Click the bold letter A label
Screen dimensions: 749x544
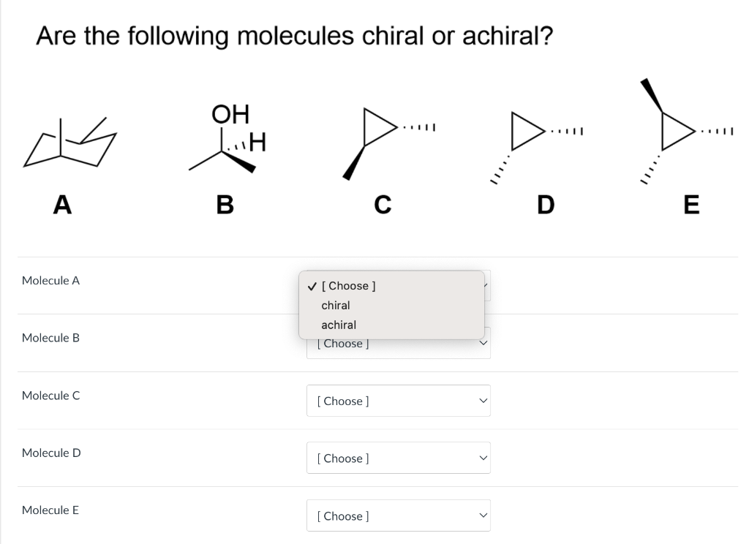pos(62,204)
